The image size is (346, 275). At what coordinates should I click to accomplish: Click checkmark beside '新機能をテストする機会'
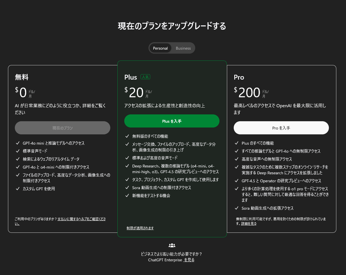coord(127,196)
